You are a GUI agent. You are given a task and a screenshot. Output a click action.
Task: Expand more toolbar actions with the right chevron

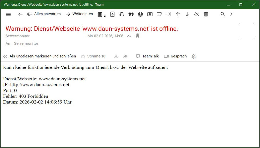(x=231, y=14)
